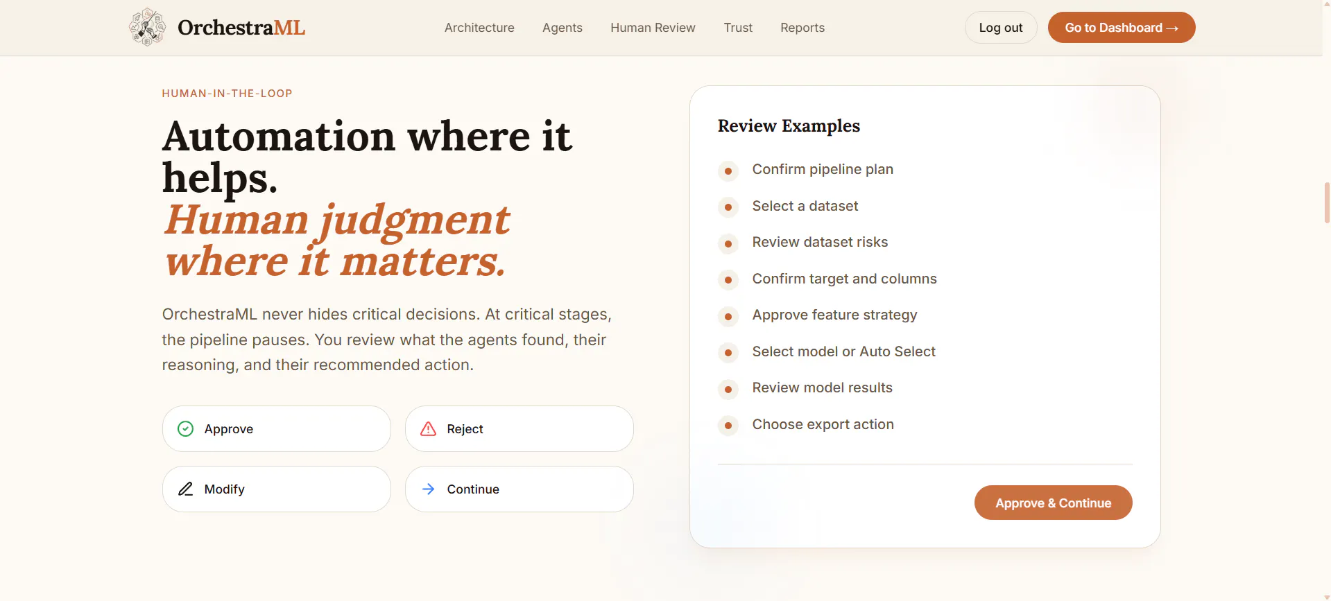
Task: Navigate to the Trust section
Action: 738,28
